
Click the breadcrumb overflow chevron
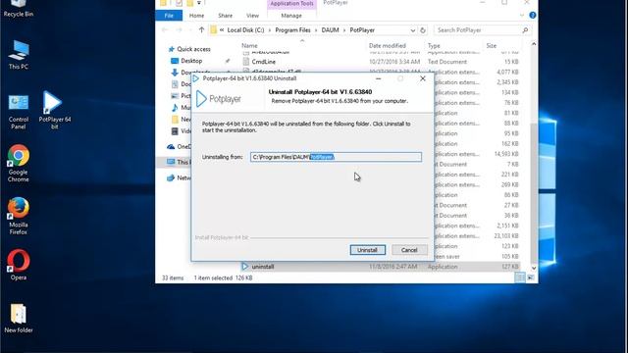pos(222,30)
